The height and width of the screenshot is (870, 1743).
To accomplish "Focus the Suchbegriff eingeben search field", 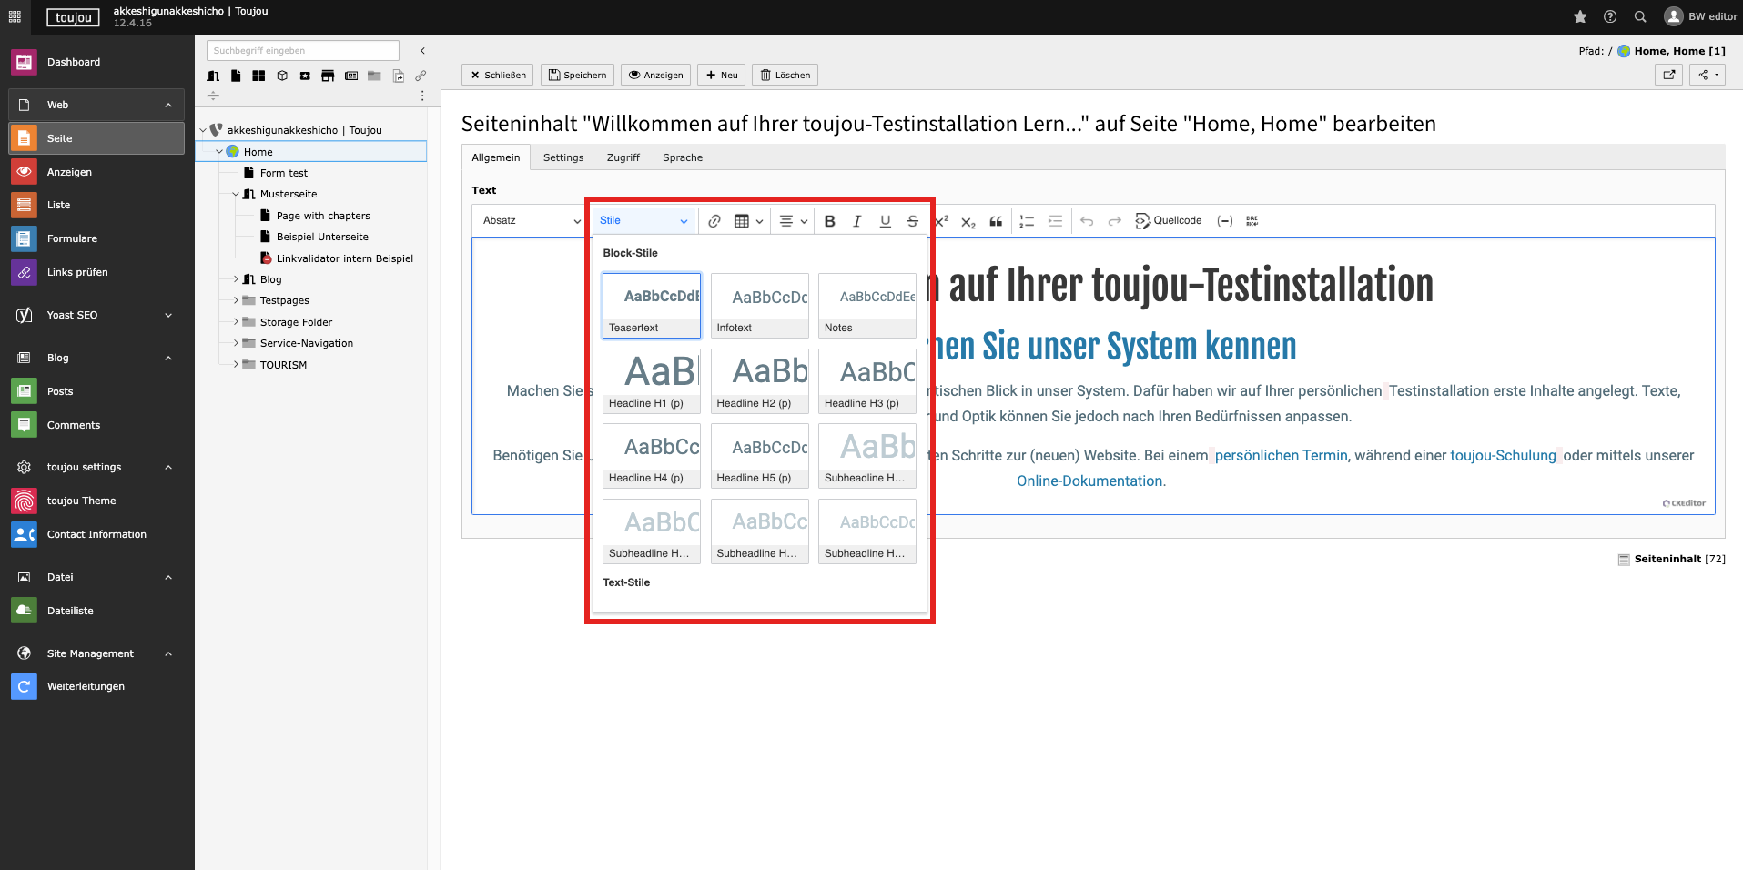I will click(x=303, y=51).
